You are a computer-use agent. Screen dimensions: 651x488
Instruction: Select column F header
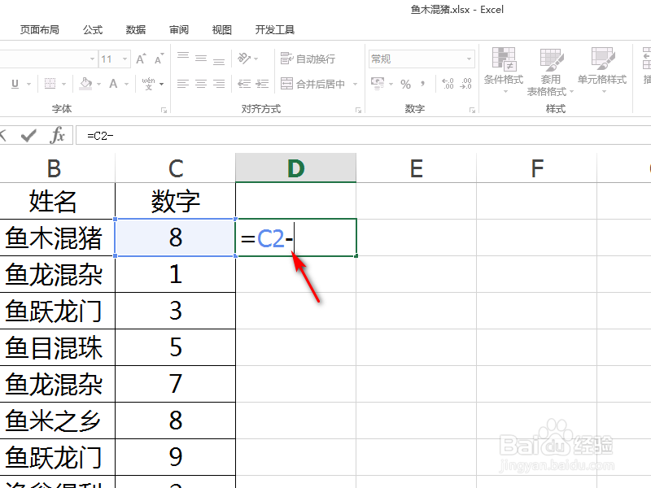tap(537, 168)
